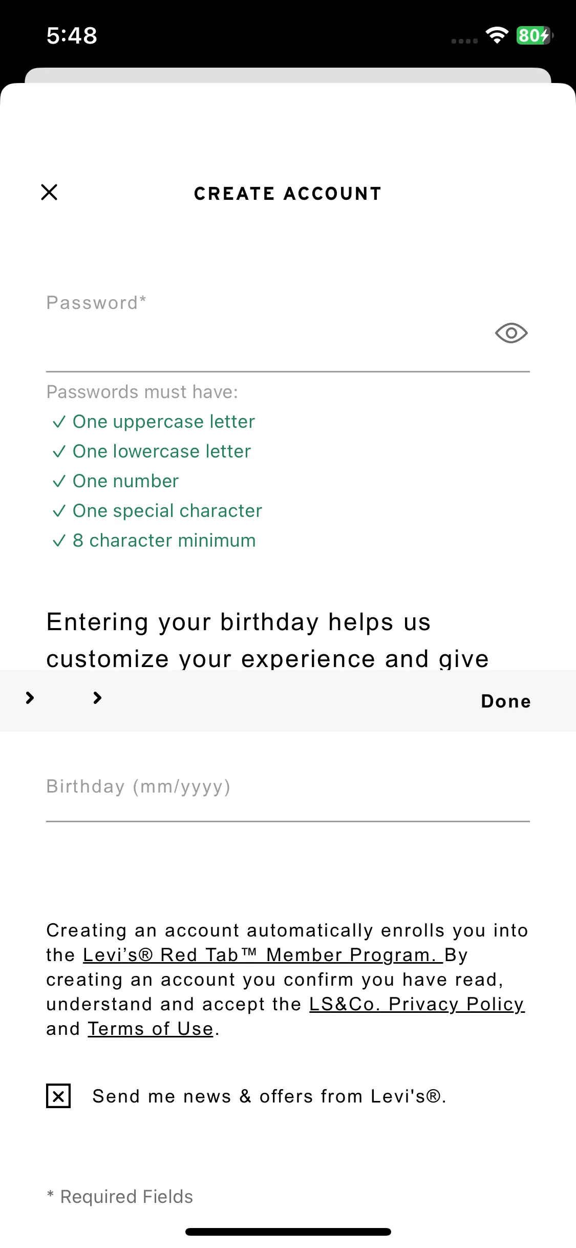Tap the One lowercase letter checkmark

point(59,452)
